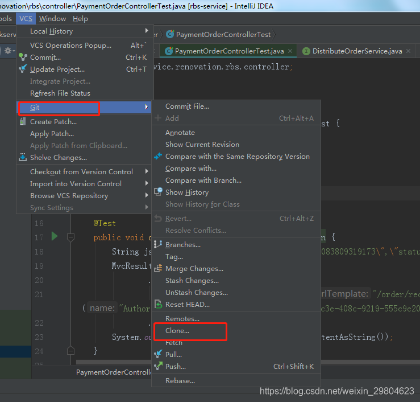
Task: Open Remotes... in Git submenu
Action: (x=236, y=318)
